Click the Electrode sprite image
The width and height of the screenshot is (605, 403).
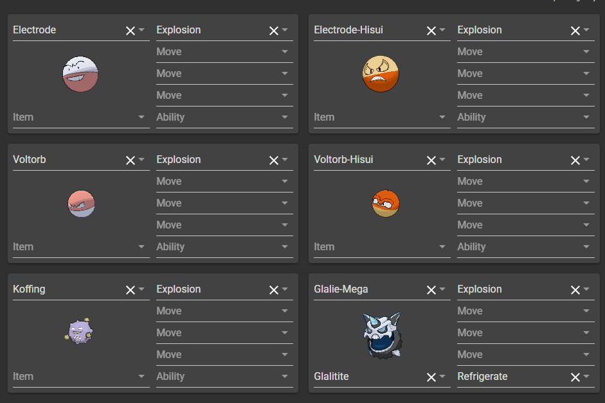[x=80, y=74]
